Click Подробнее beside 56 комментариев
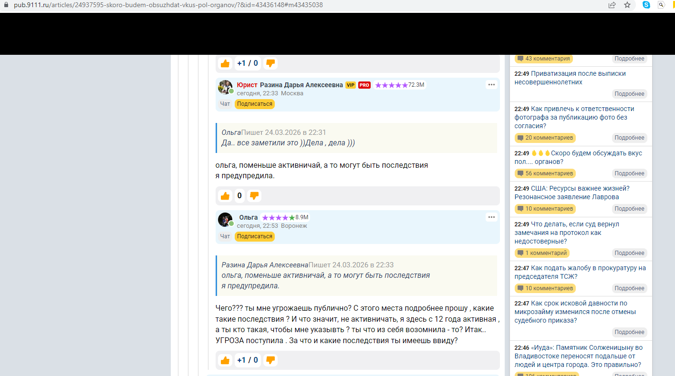Viewport: 675px width, 376px height. click(630, 173)
